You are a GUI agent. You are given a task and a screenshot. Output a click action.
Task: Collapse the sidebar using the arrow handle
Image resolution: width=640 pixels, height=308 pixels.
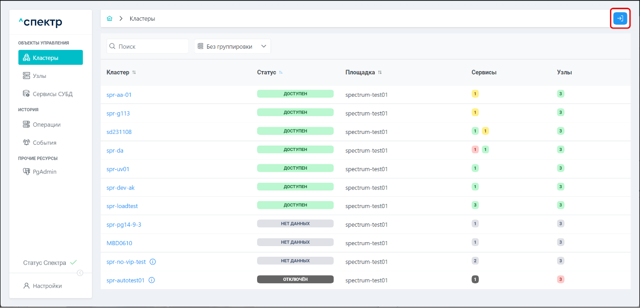click(80, 273)
